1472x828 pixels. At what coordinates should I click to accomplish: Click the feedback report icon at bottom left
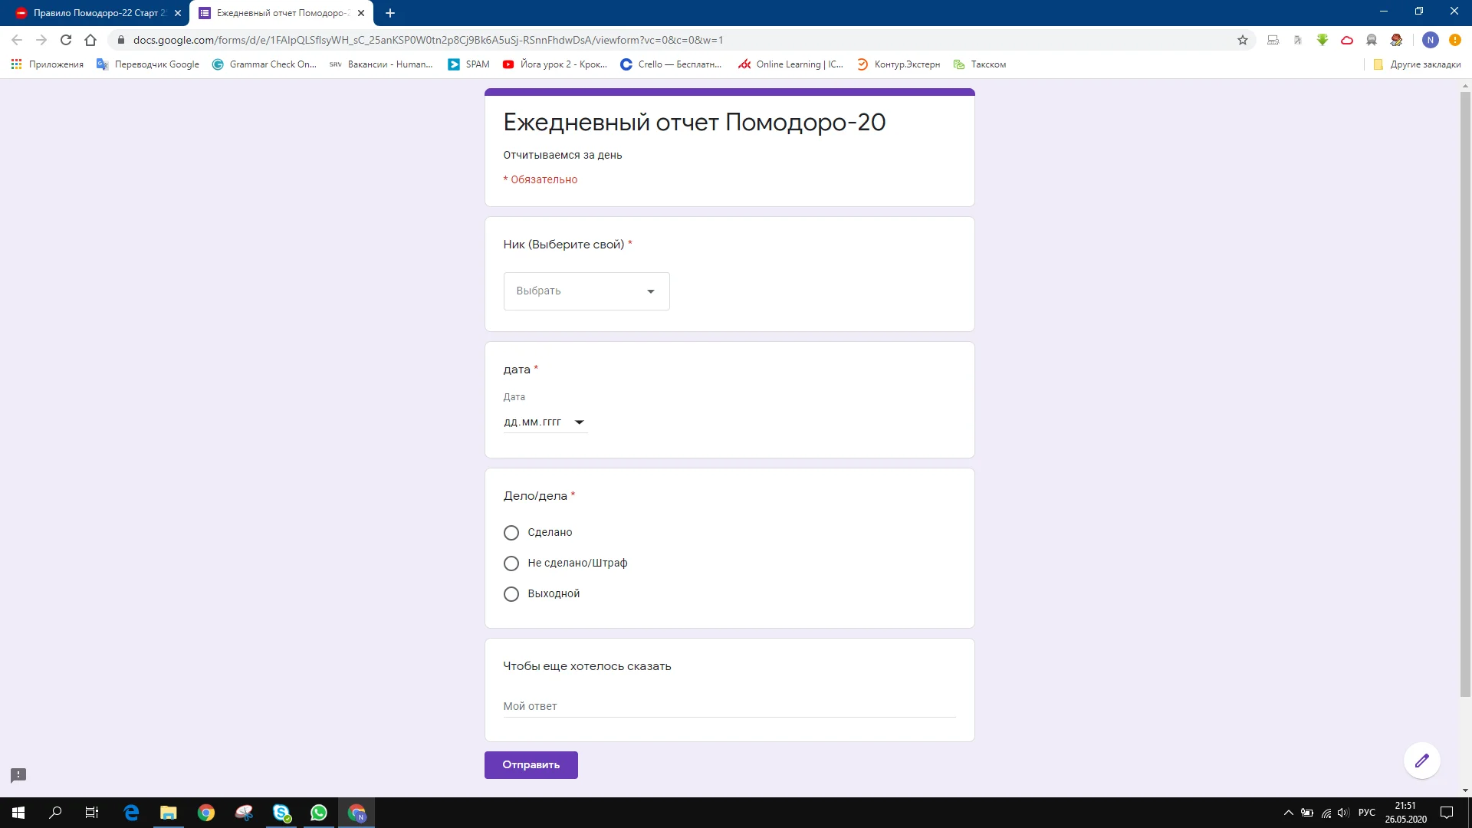(x=18, y=775)
